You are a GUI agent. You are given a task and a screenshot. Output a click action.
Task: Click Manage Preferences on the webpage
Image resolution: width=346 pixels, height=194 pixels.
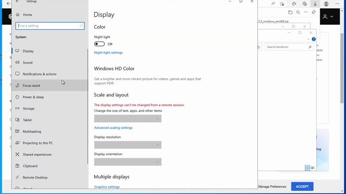[272, 186]
